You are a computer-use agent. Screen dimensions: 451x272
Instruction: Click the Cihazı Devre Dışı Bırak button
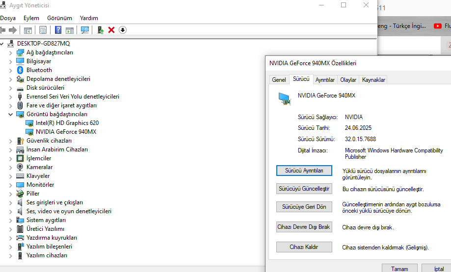point(304,227)
